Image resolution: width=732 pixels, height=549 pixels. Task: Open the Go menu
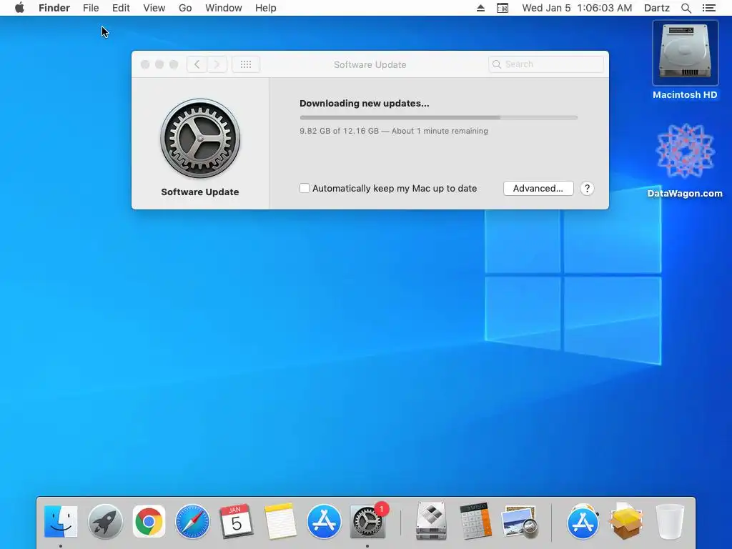(185, 8)
